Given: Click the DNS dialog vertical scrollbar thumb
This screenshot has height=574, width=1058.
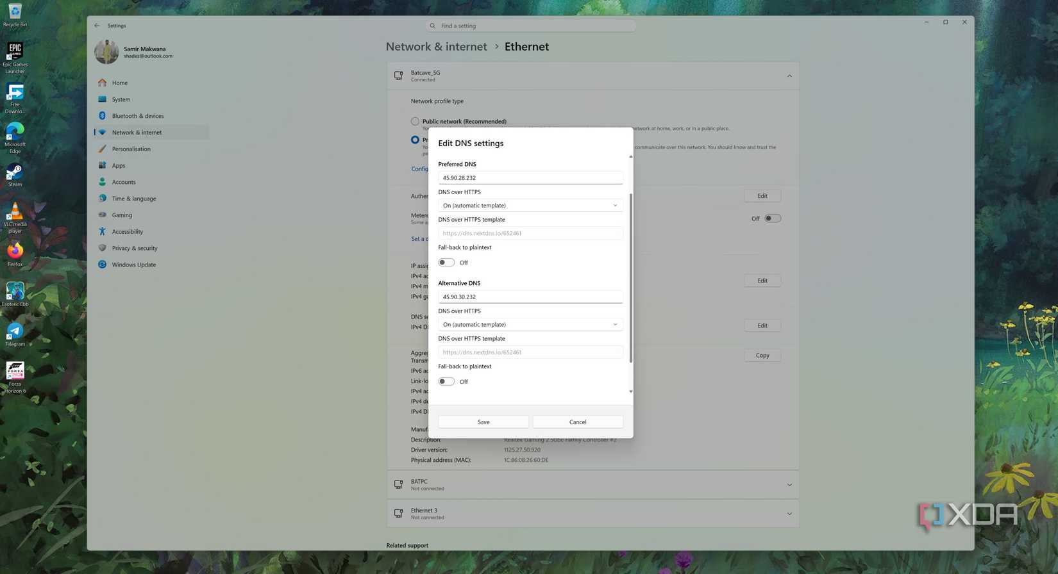Looking at the screenshot, I should point(631,278).
